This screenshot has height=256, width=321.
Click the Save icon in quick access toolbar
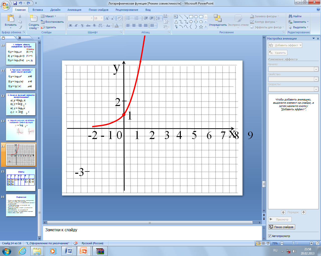point(15,3)
